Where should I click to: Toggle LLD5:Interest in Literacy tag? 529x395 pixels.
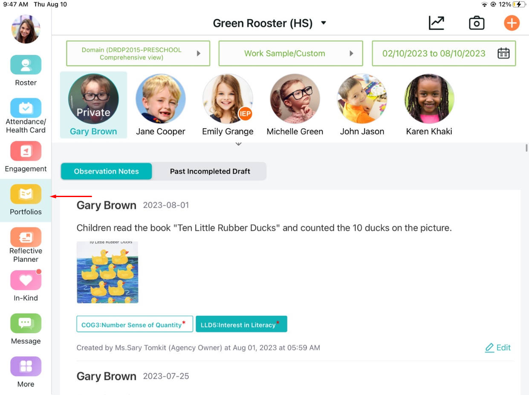241,324
